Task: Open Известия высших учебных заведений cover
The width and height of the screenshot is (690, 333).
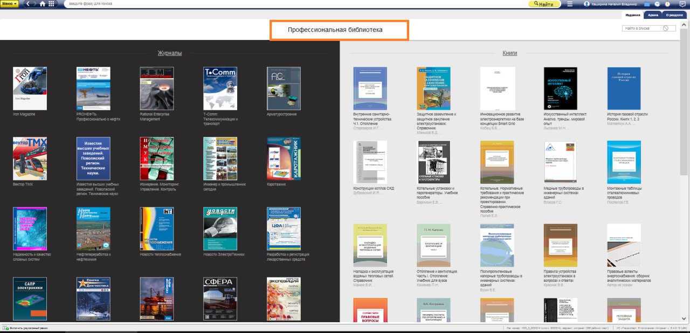Action: coord(93,158)
